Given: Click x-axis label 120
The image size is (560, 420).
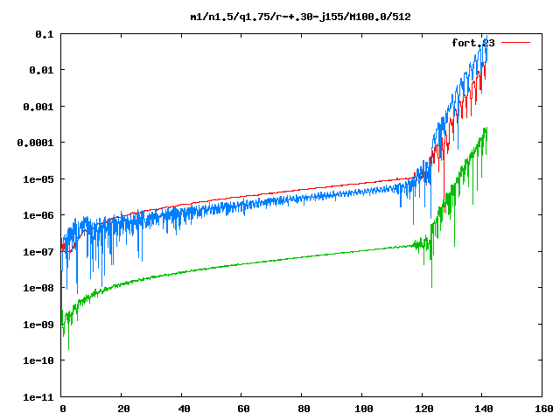Looking at the screenshot, I should [x=424, y=409].
